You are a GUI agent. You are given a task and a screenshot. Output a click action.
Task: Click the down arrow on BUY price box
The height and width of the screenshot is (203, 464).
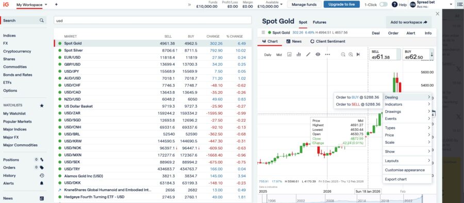432,55
